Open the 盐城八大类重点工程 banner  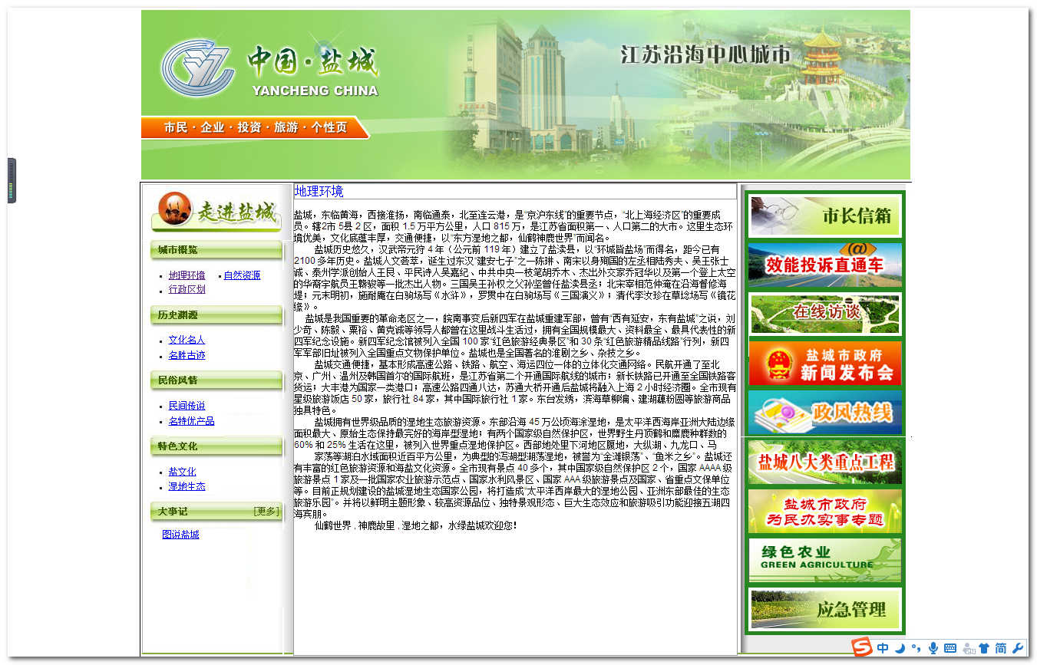(825, 462)
